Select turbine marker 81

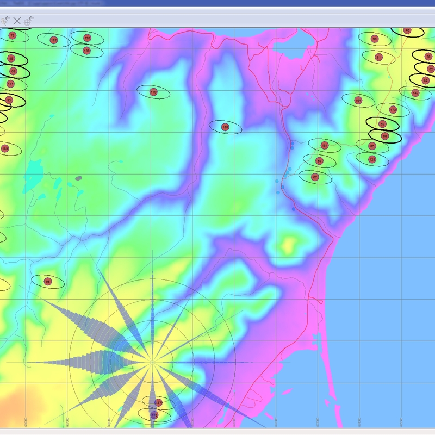click(379, 57)
